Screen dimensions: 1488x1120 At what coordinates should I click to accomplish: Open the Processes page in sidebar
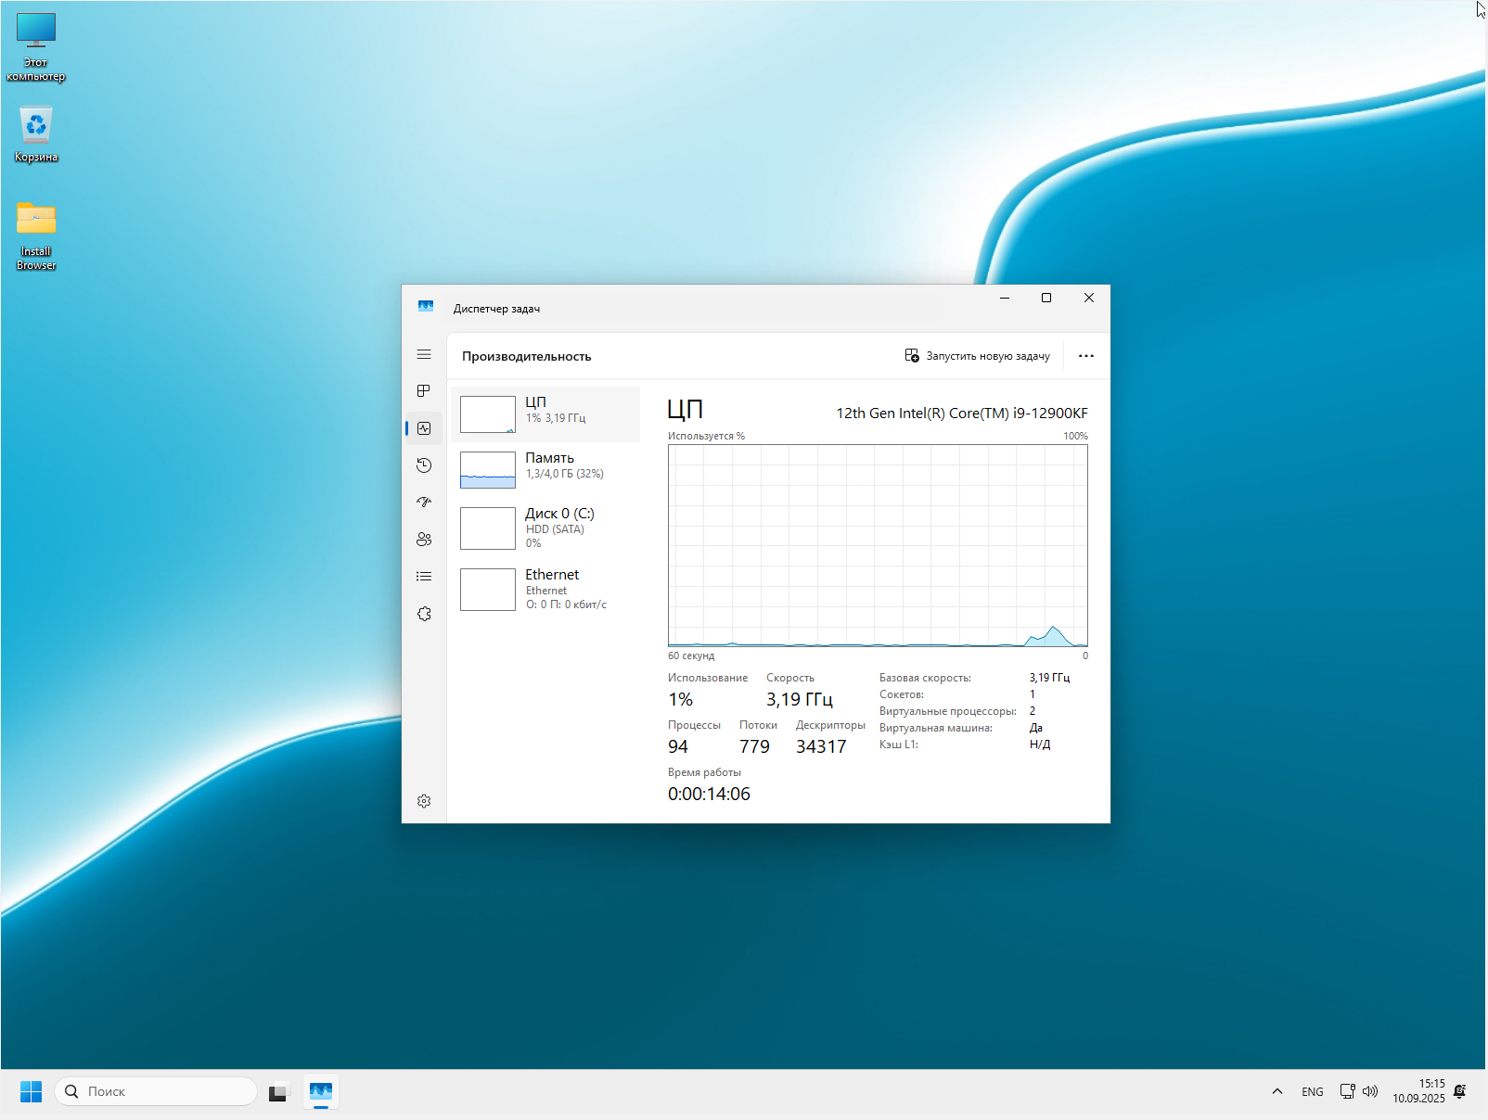click(424, 391)
